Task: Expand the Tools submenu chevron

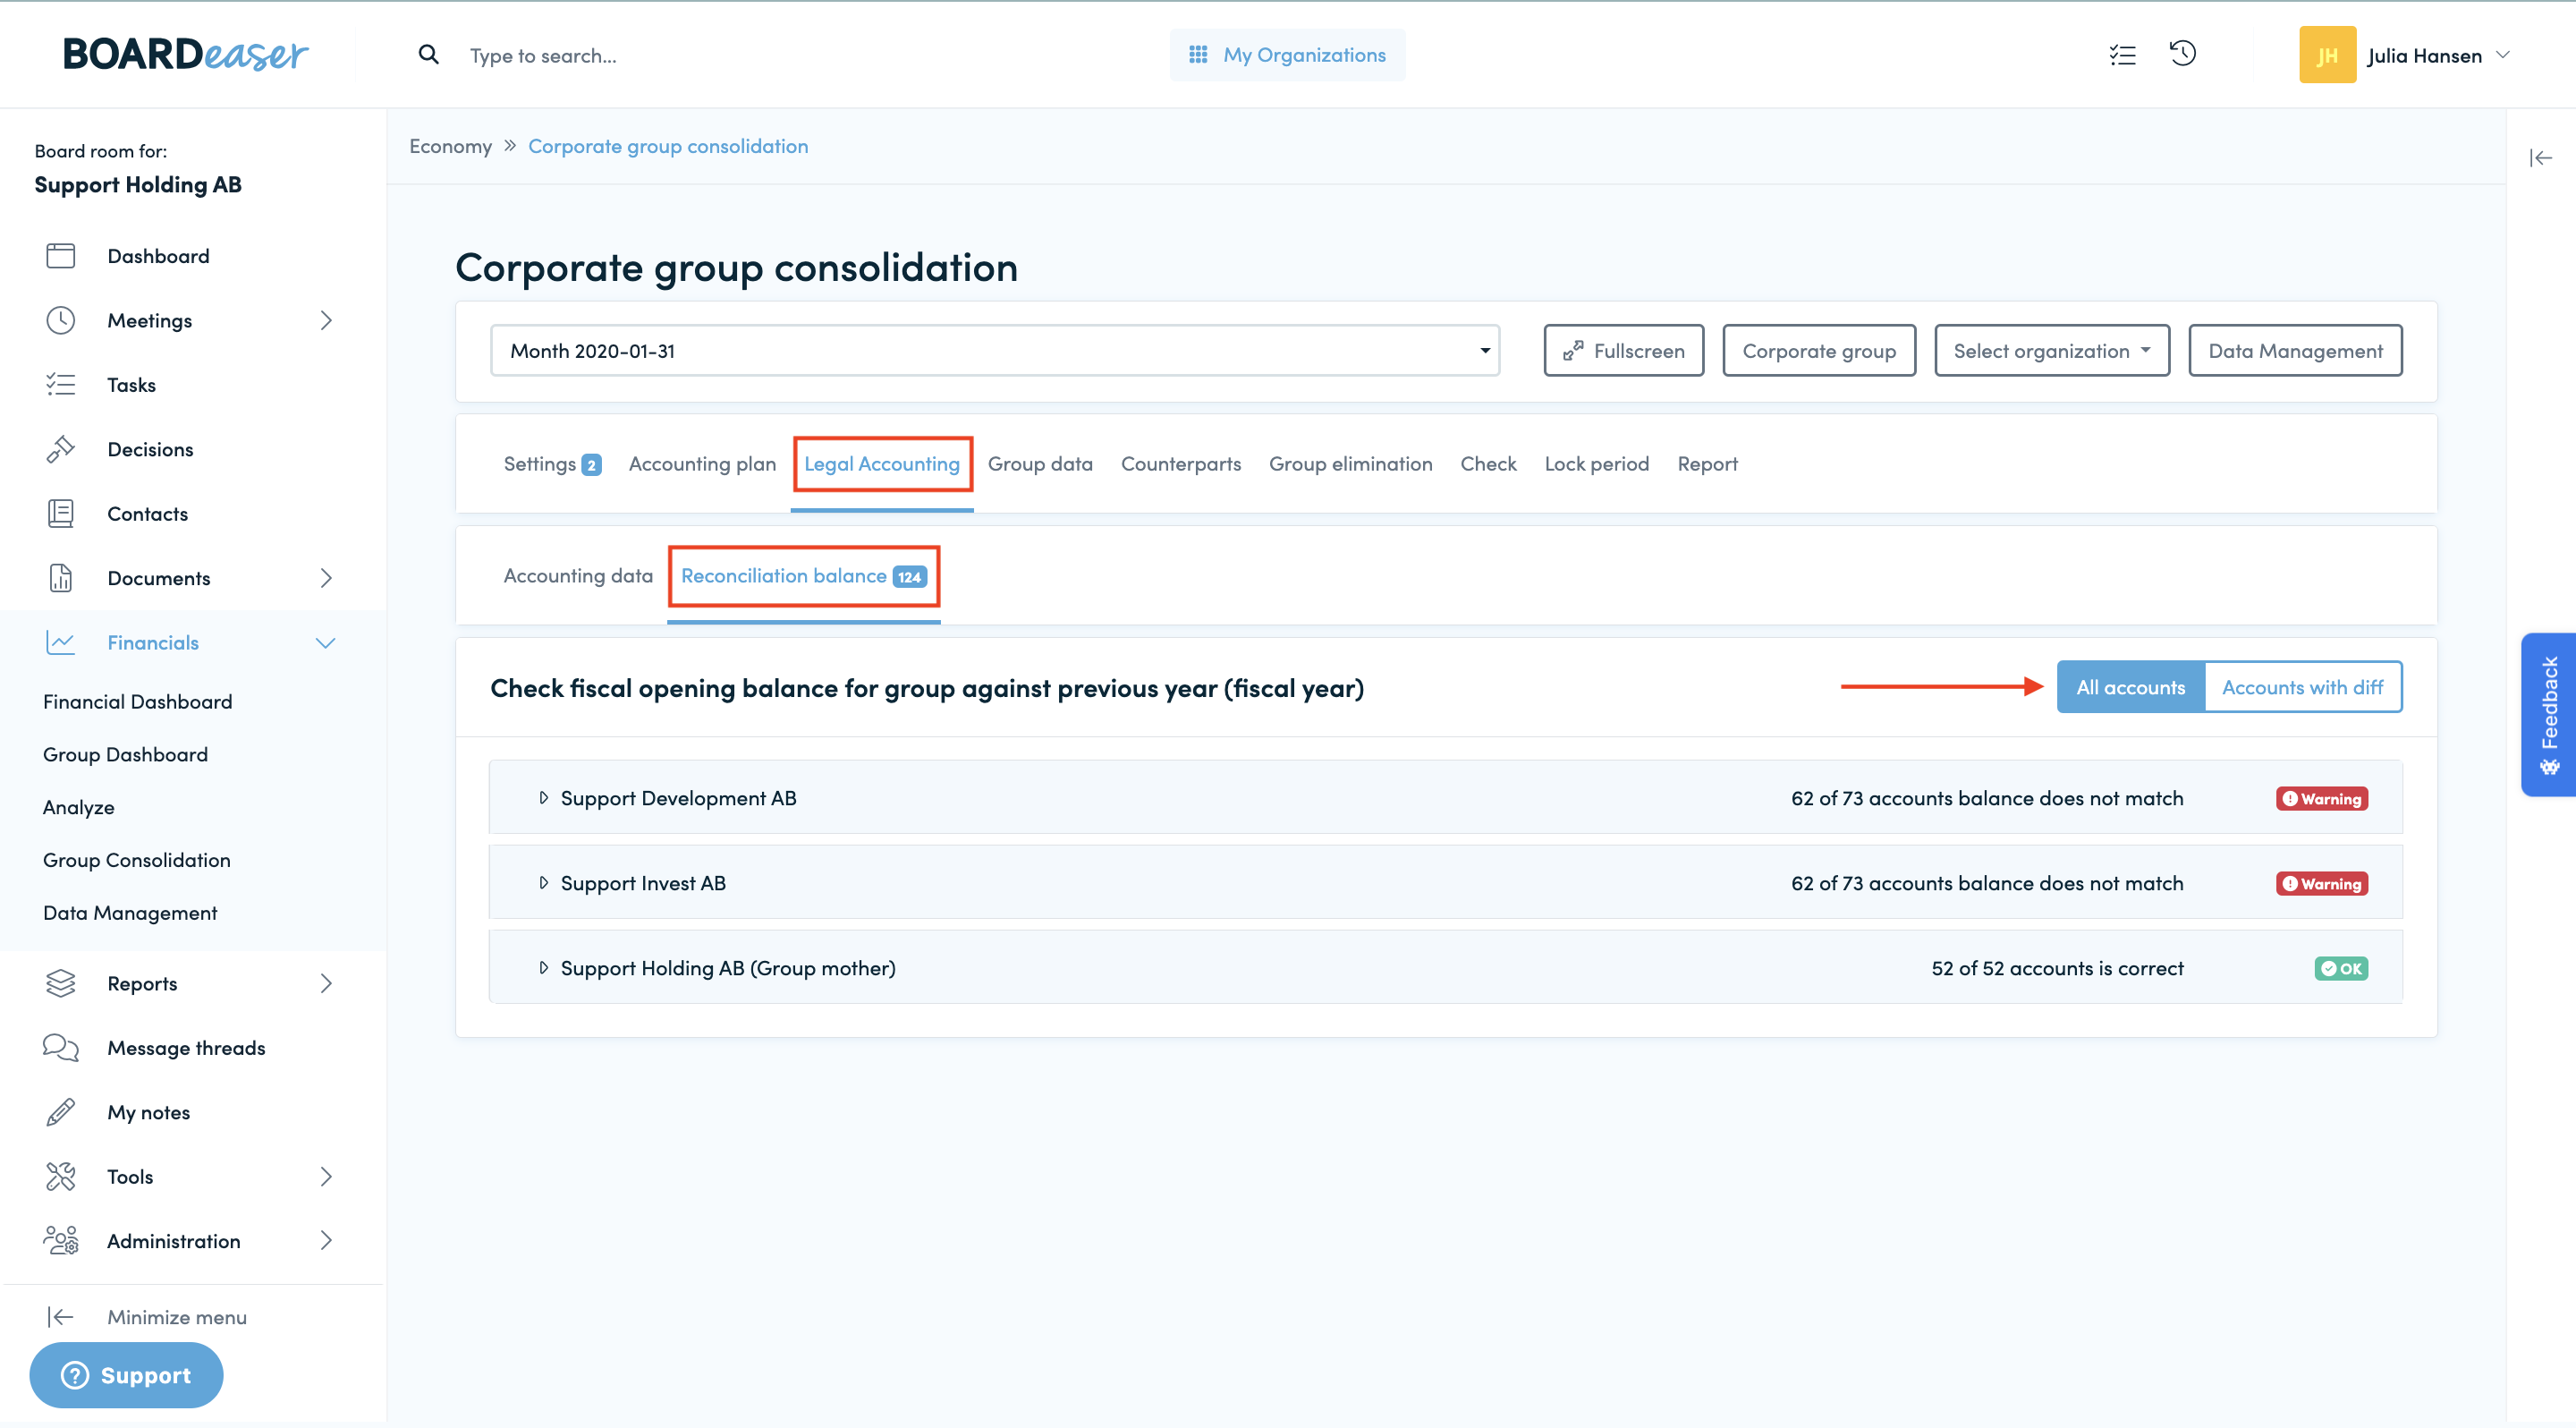Action: pyautogui.click(x=326, y=1176)
